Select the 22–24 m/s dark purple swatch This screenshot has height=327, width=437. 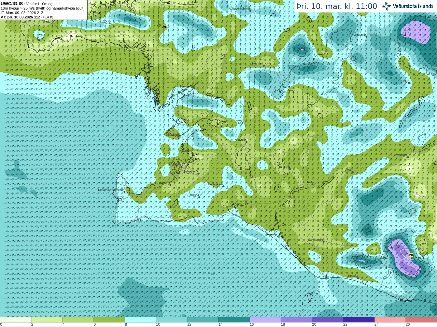(x=358, y=320)
